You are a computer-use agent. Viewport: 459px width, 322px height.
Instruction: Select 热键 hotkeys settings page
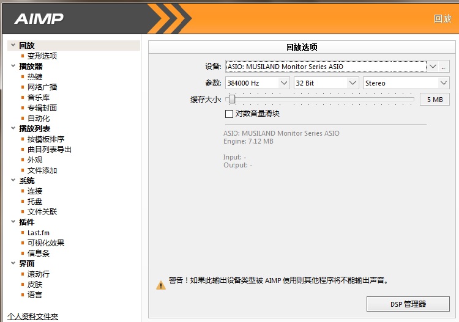pos(35,77)
